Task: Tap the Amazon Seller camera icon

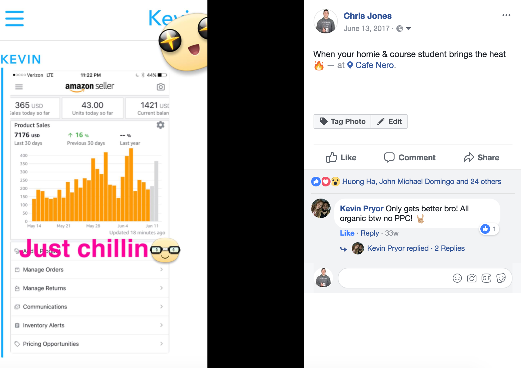Action: [x=161, y=87]
